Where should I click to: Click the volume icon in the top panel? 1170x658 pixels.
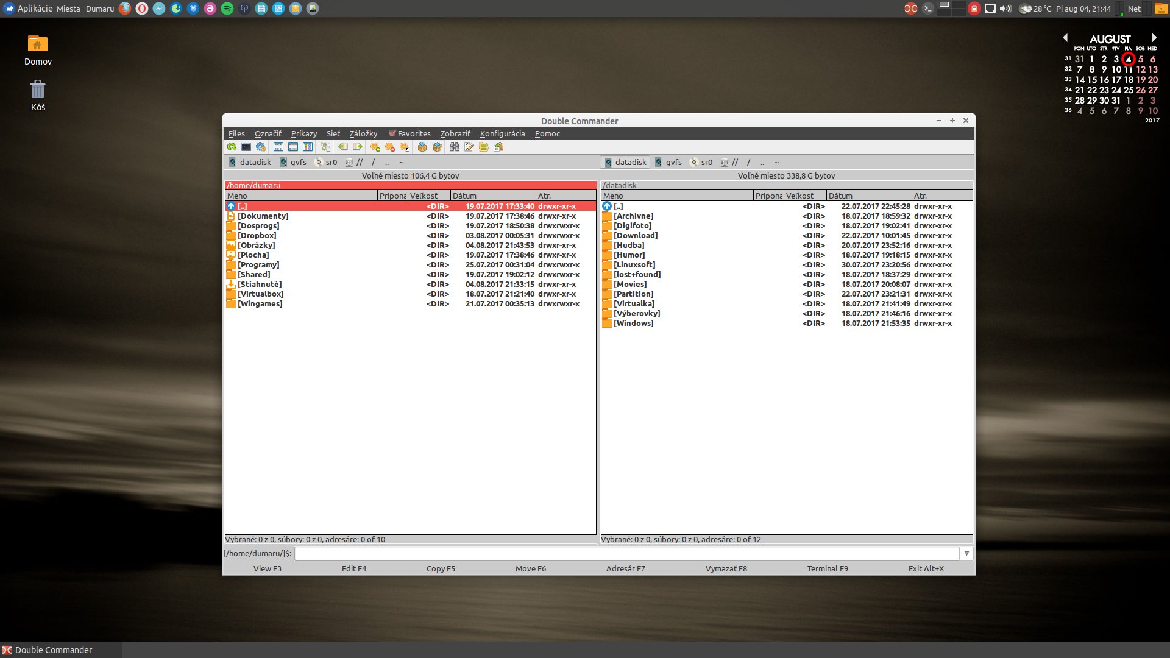[1005, 9]
